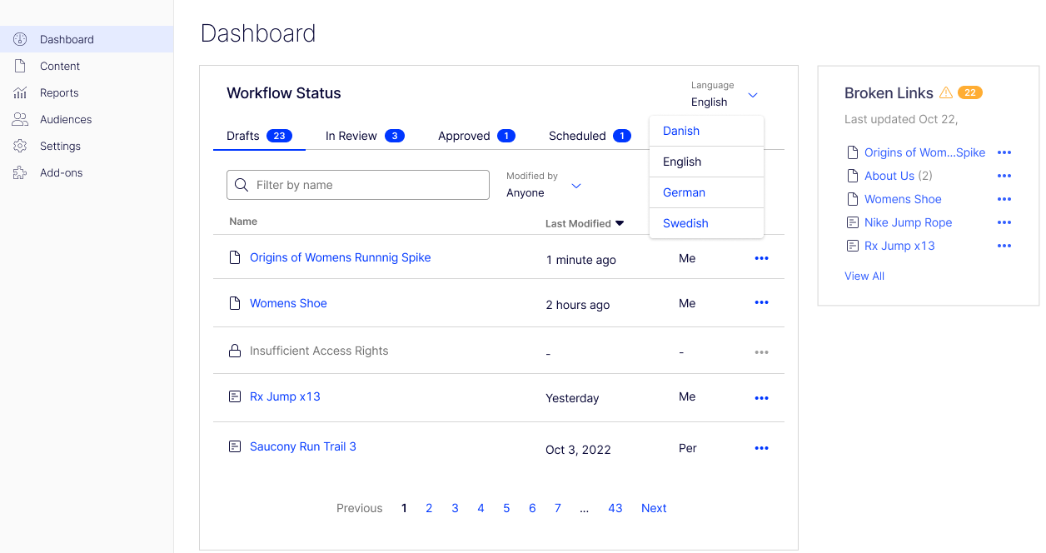Jump to page 43 of drafts

[x=615, y=508]
